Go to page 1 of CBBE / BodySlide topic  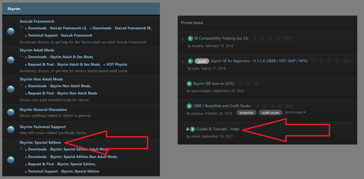(257, 106)
